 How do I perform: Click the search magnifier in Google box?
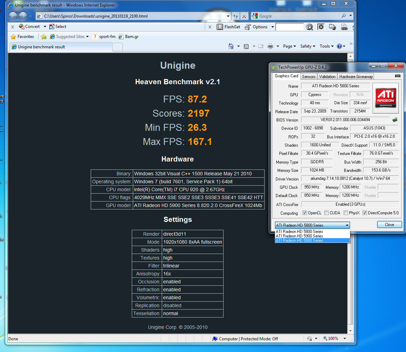[x=344, y=16]
